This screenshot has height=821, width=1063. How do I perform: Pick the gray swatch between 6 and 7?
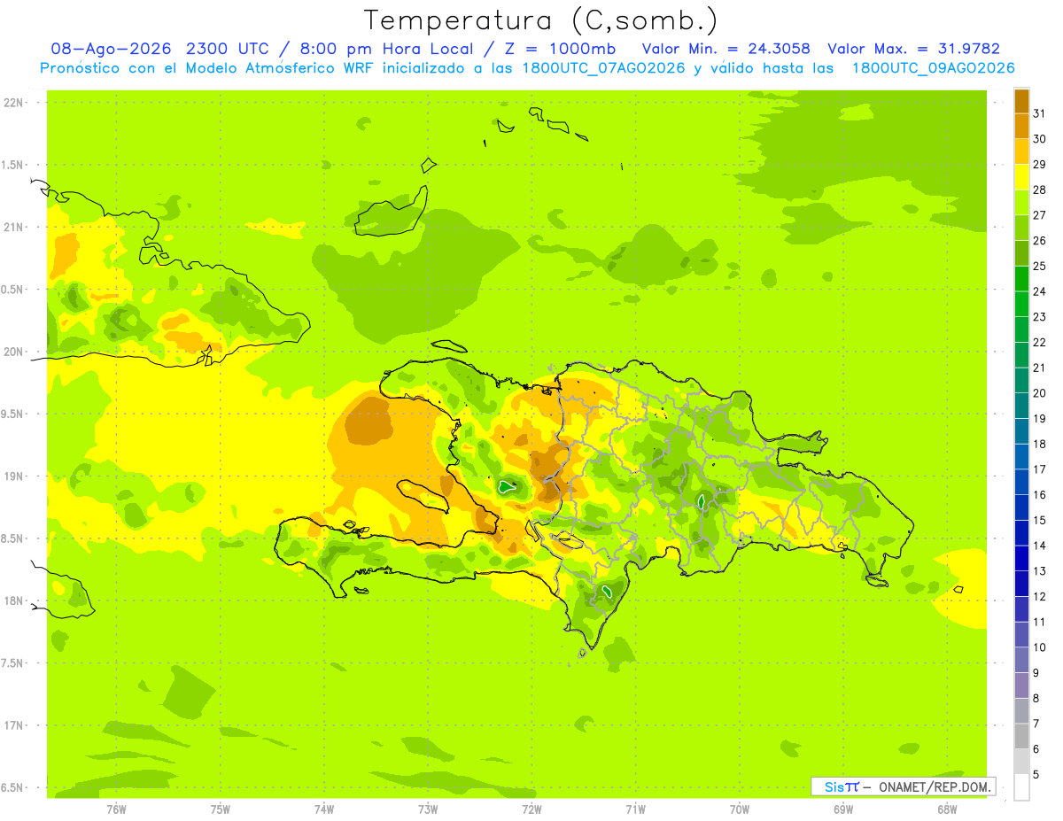coord(1022,736)
